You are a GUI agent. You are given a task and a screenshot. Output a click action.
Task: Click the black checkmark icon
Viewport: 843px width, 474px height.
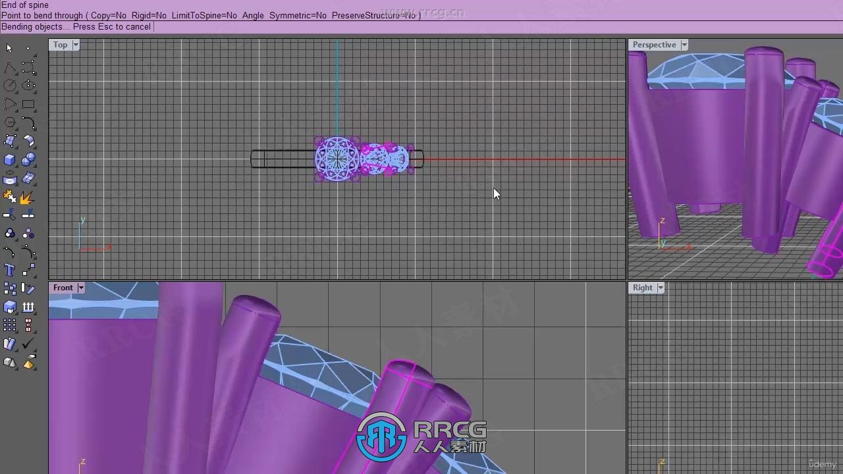pyautogui.click(x=28, y=344)
